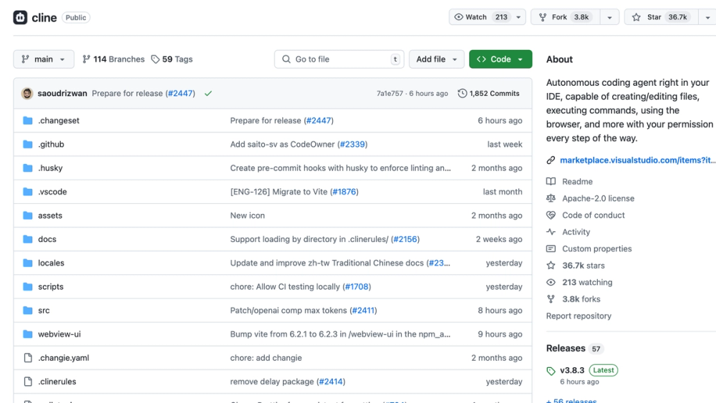The image size is (716, 403).
Task: Click the .vscode folder icon
Action: [x=28, y=192]
